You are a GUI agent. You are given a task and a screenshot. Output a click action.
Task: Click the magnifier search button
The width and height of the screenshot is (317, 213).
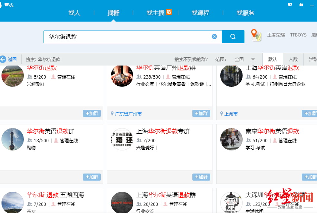coord(233,36)
